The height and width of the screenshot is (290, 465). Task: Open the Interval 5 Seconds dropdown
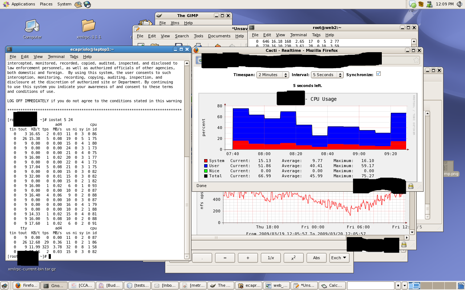point(327,75)
